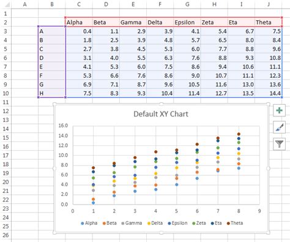Select row label cell A
290x242 pixels.
pos(52,31)
